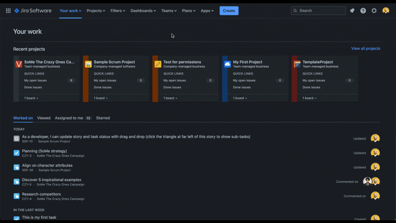396x223 pixels.
Task: Click the subtask icon for SSP-30
Action: (x=16, y=167)
